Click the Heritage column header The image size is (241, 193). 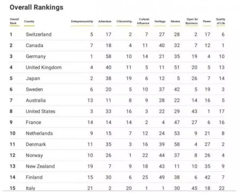[x=160, y=22]
